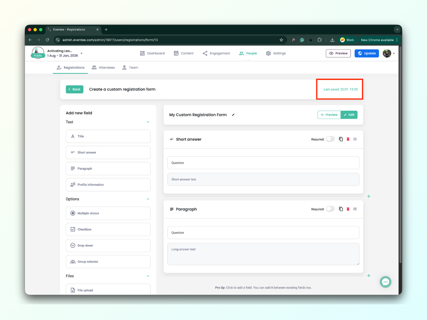The image size is (427, 320).
Task: Open the user account avatar menu
Action: pyautogui.click(x=389, y=53)
